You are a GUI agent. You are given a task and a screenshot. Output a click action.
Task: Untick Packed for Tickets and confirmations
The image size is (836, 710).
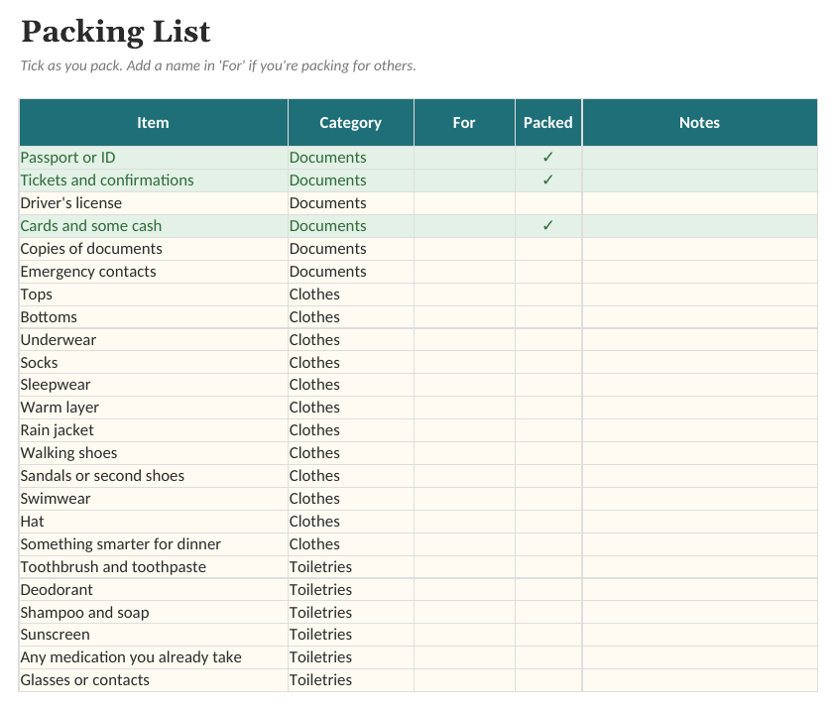pyautogui.click(x=548, y=180)
